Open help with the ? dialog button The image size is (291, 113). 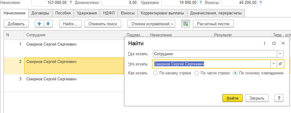pyautogui.click(x=279, y=98)
